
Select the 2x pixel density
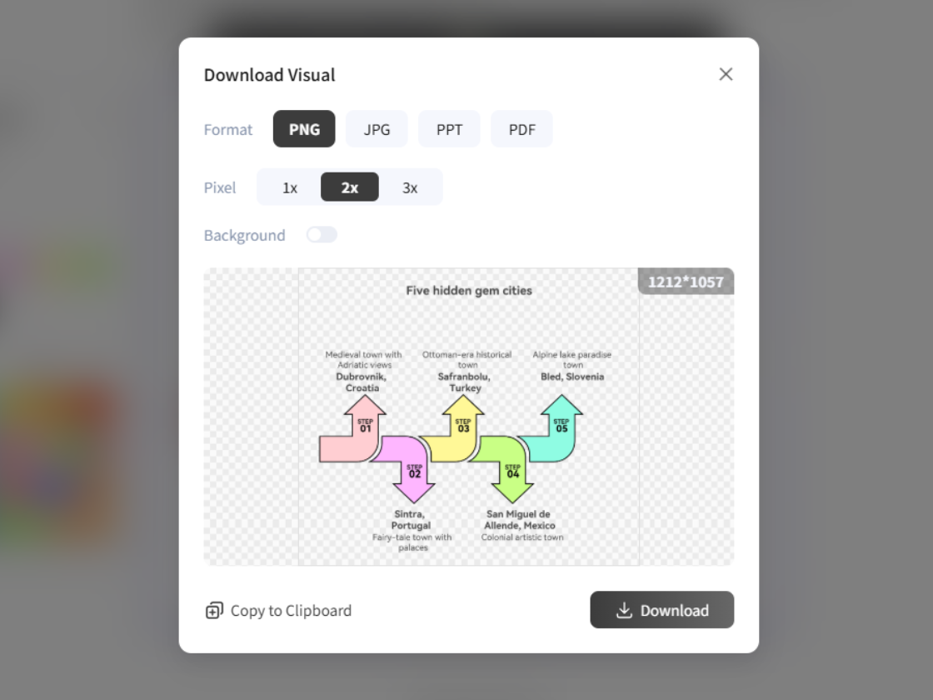(x=350, y=187)
